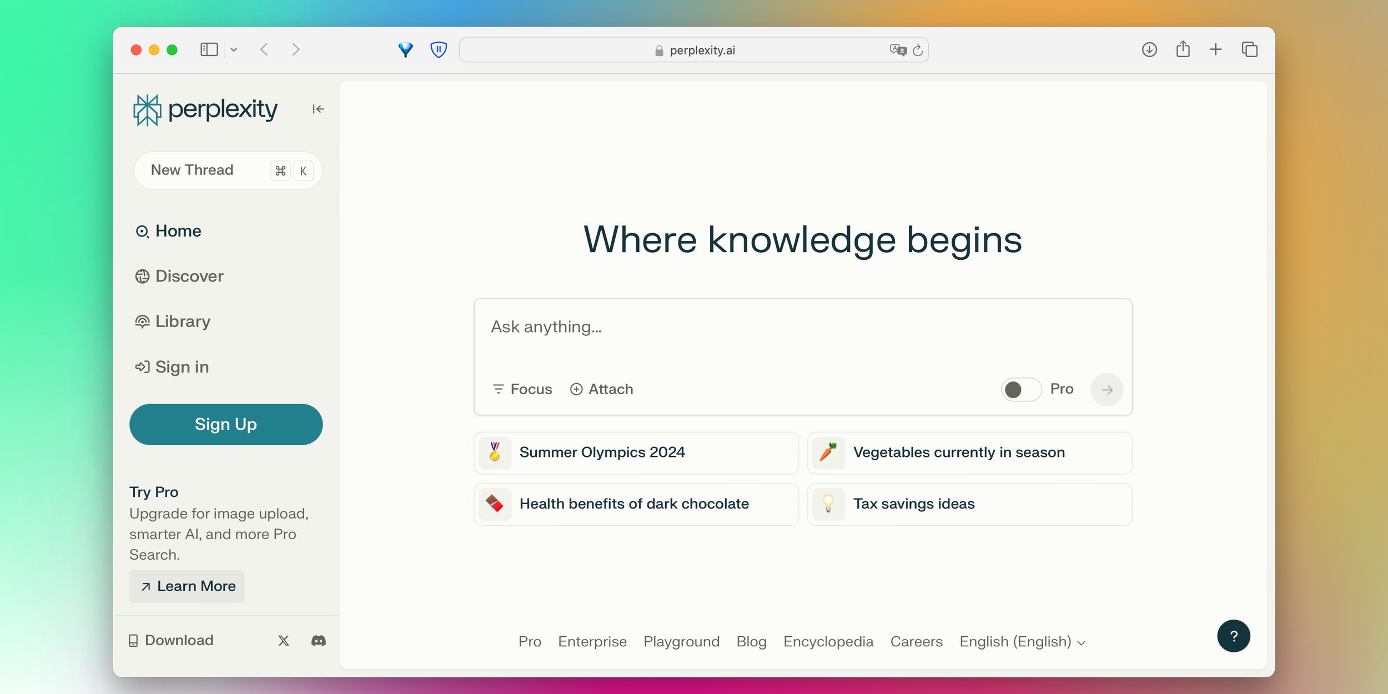Open a new Safari tab

(x=1216, y=49)
